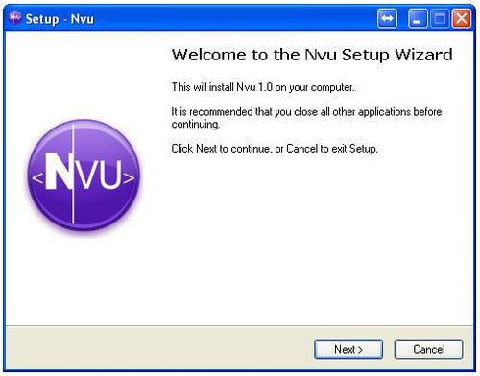480x376 pixels.
Task: Cancel the Nvu setup
Action: click(428, 349)
